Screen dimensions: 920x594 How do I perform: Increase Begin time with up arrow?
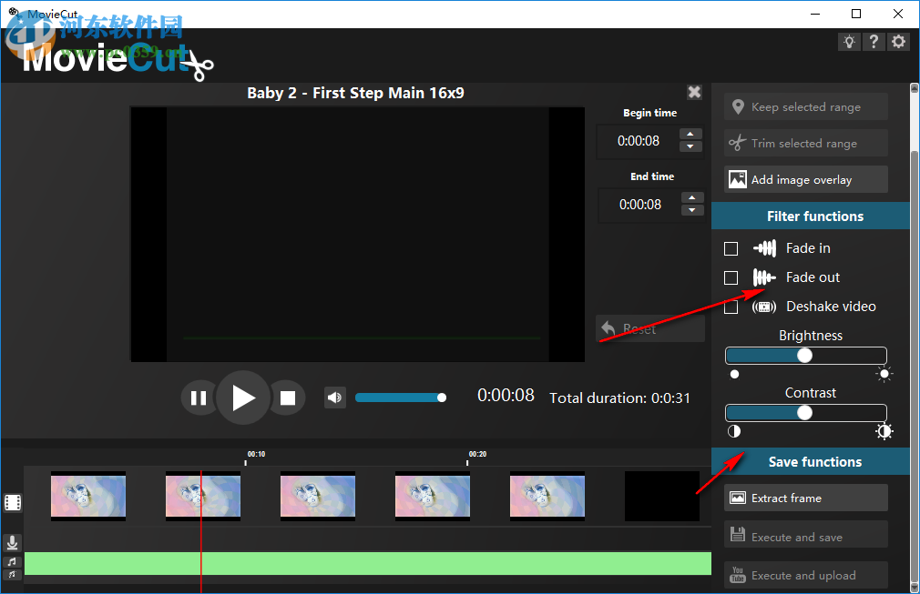click(x=690, y=134)
